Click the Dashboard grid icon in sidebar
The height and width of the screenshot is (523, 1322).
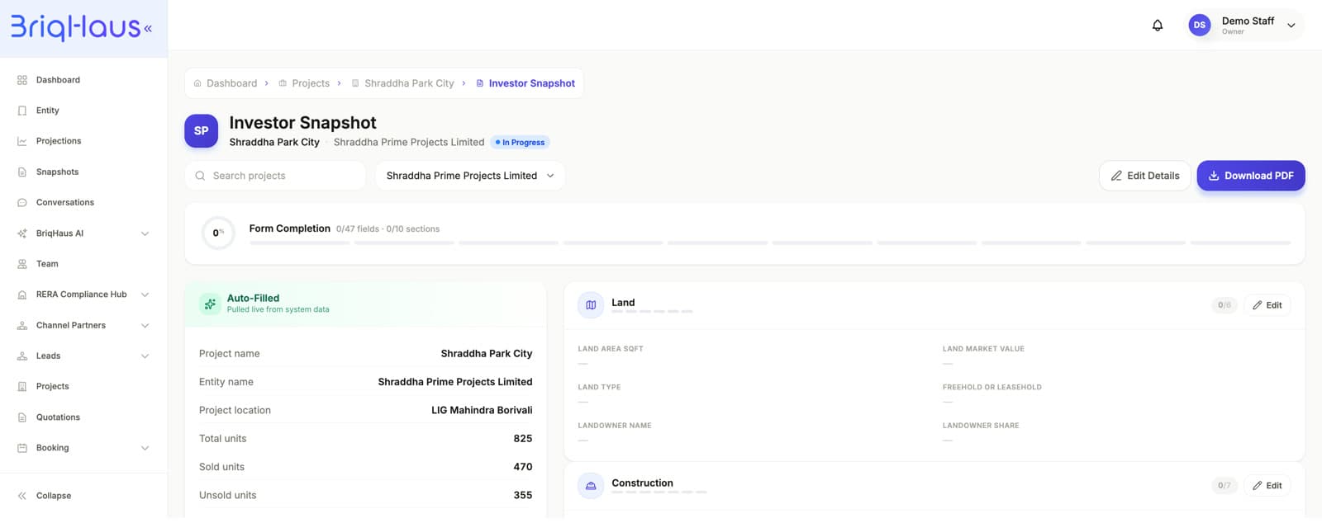[x=22, y=80]
